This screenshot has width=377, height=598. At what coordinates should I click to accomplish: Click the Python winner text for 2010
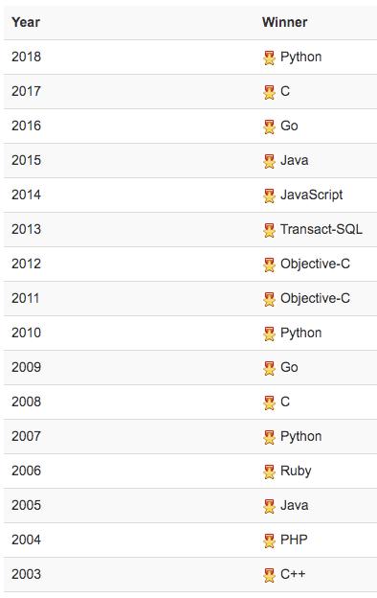pyautogui.click(x=300, y=333)
